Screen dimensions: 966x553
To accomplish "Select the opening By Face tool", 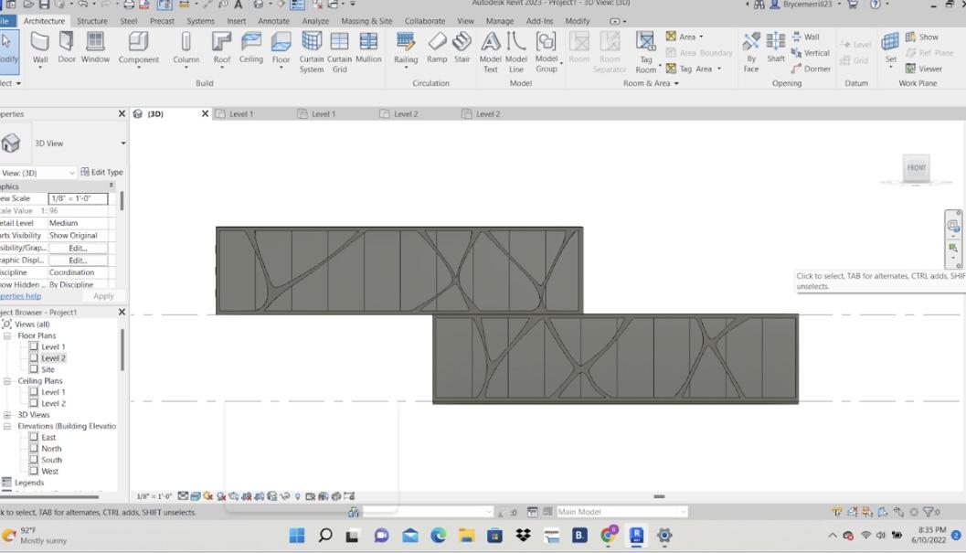I will 751,52.
